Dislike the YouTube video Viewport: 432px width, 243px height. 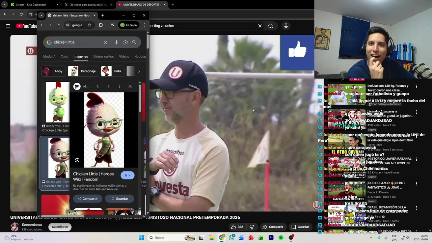pos(252,227)
